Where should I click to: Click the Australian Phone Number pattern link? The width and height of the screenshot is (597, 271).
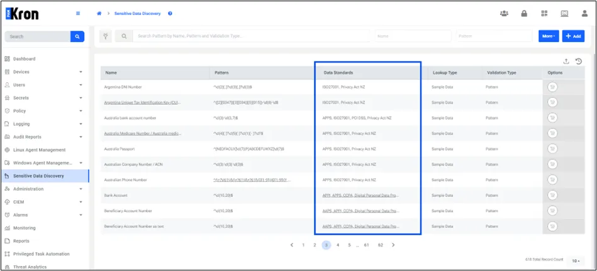click(252, 180)
